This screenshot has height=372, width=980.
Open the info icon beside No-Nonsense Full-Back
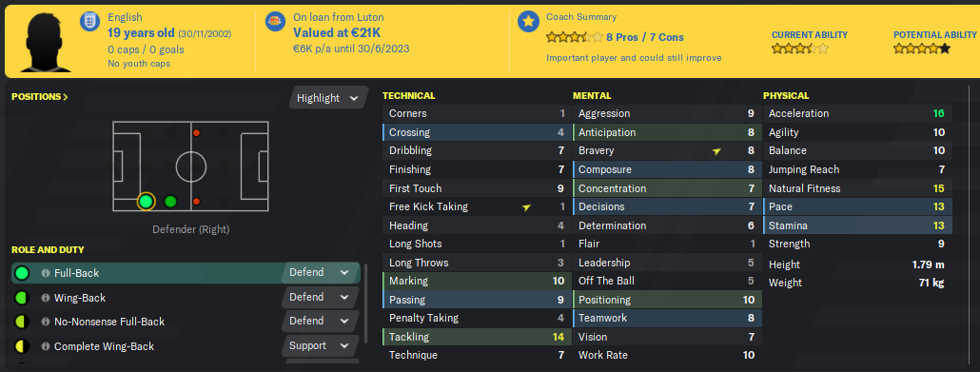coord(45,322)
